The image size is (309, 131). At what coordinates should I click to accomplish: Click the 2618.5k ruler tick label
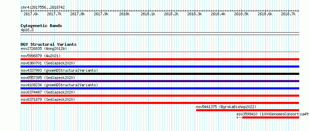coord(241,14)
